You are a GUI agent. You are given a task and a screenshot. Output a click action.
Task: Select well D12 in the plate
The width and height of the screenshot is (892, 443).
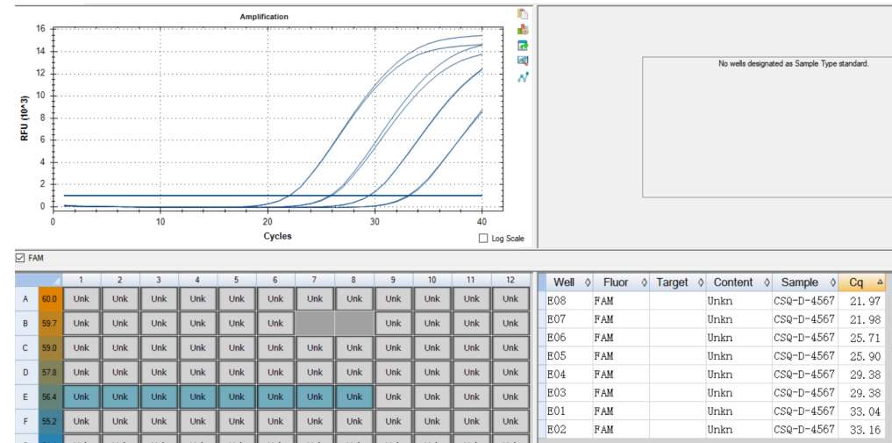coord(510,373)
